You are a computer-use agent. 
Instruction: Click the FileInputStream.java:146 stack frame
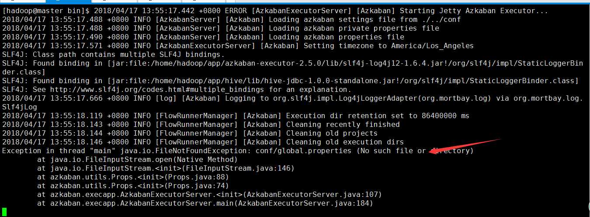(166, 168)
